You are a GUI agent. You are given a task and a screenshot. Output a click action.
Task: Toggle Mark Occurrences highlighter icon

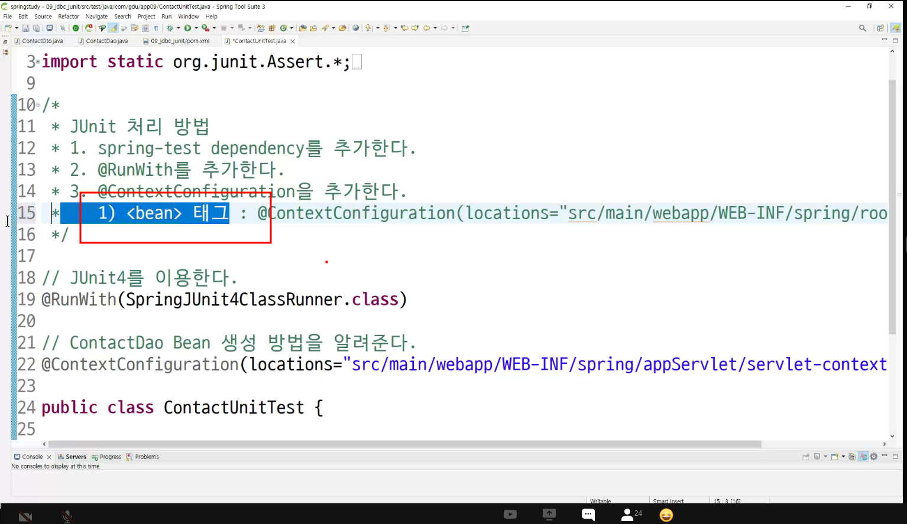[114, 28]
